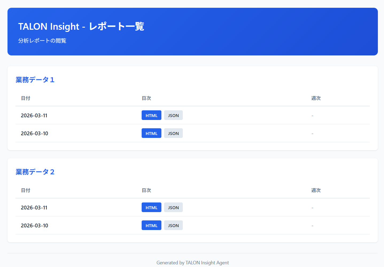Open HTML report for 業務データ1 2026-03-11
The height and width of the screenshot is (267, 384).
pos(151,115)
